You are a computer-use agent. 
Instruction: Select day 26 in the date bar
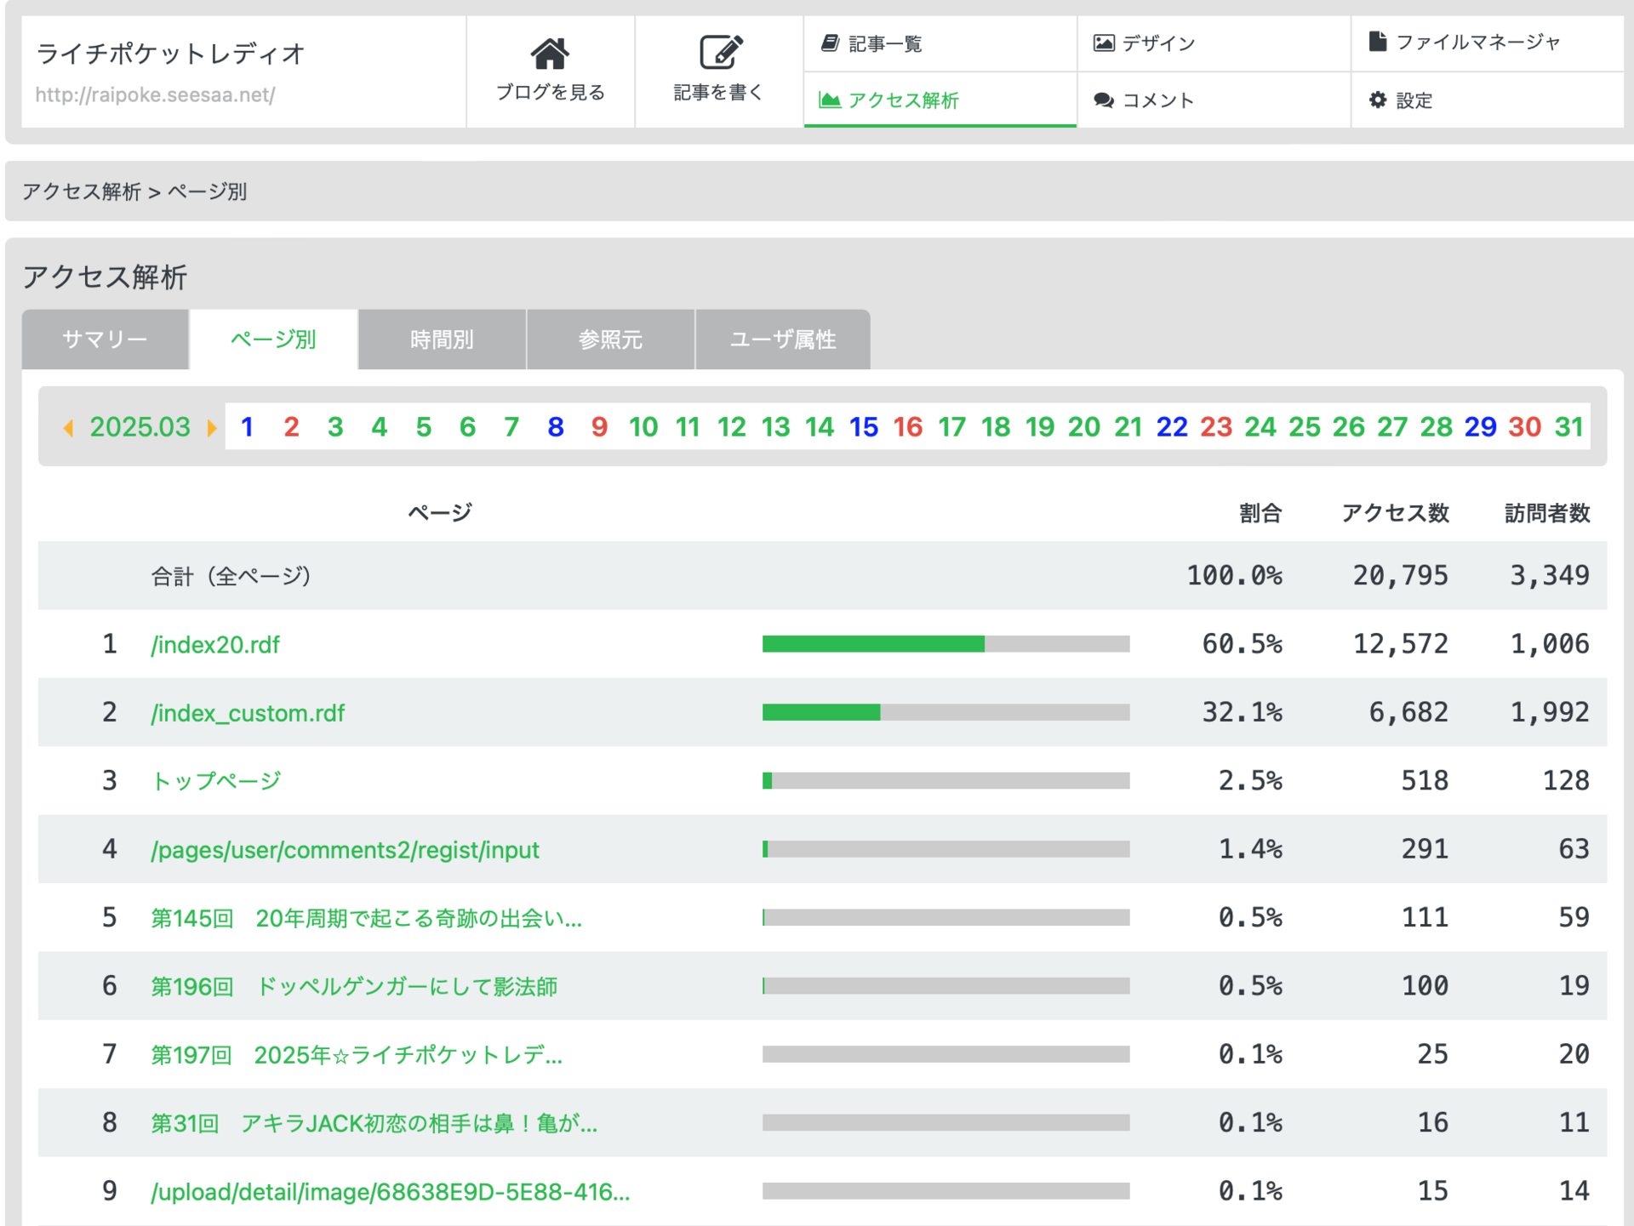[1349, 427]
